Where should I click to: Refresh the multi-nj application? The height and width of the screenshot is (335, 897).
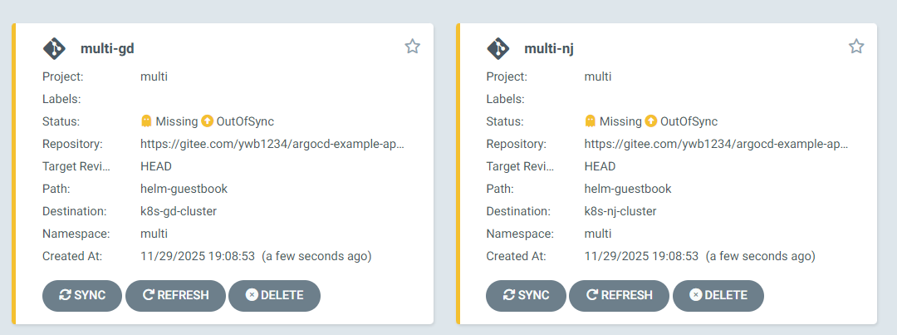619,295
